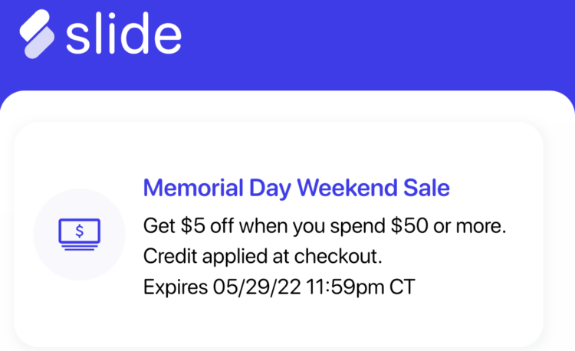Tap the '$5' discount amount
575x351 pixels.
(x=193, y=225)
